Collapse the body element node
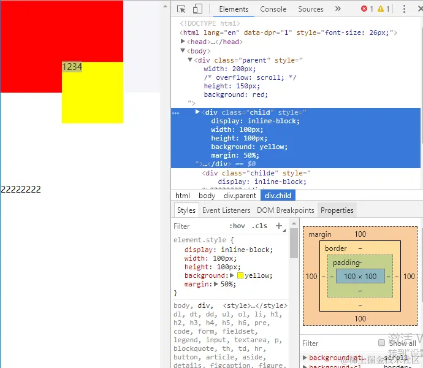Screen dimensions: 423x368 (183, 50)
